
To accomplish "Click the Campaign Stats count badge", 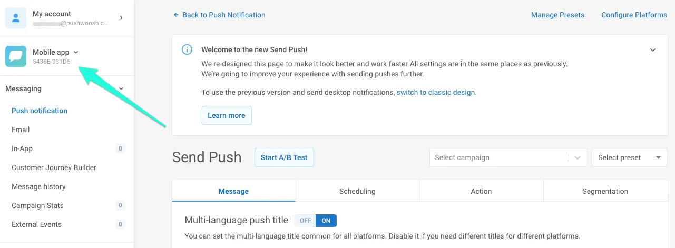I will pos(120,205).
